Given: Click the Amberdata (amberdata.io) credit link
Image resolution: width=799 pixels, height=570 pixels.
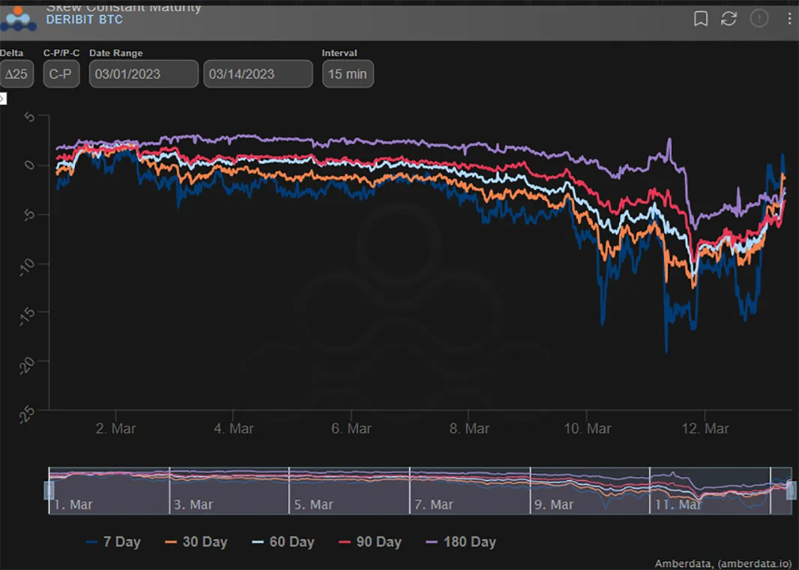Looking at the screenshot, I should coord(723,563).
